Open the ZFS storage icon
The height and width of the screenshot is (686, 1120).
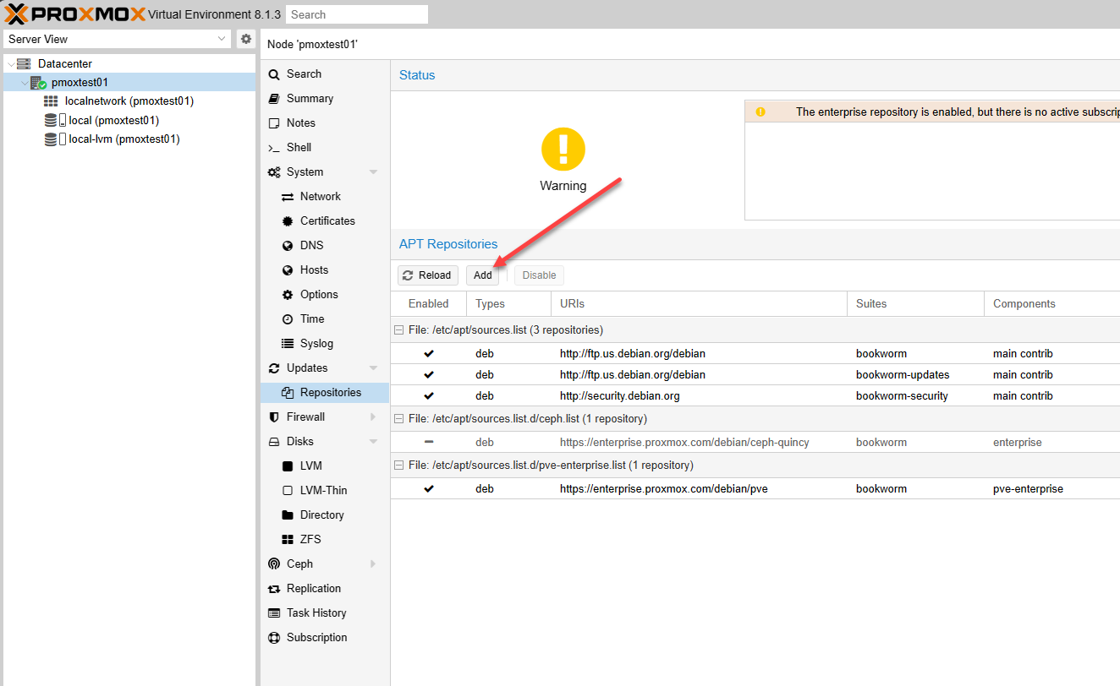coord(288,540)
